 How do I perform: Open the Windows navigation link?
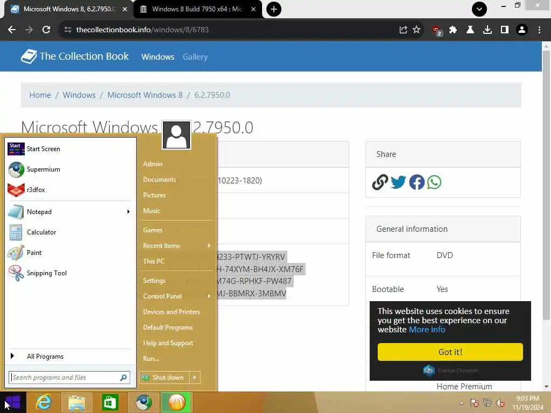(158, 57)
